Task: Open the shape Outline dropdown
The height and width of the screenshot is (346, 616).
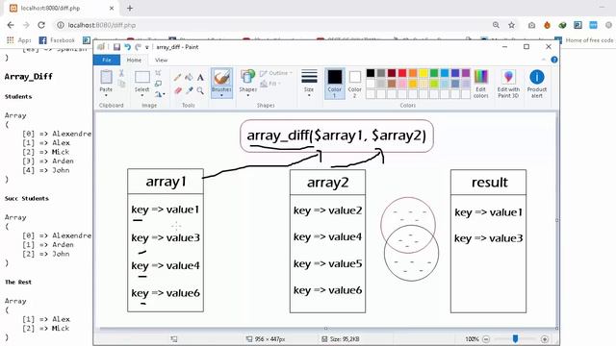Action: point(276,73)
